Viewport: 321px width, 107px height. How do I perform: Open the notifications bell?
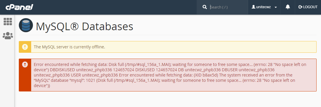287,7
